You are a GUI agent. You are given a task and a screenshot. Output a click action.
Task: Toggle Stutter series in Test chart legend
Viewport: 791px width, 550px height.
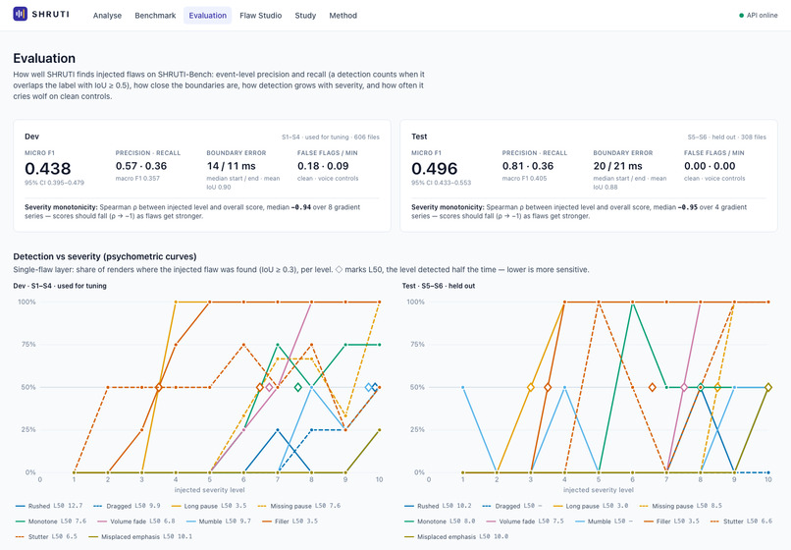click(x=741, y=521)
